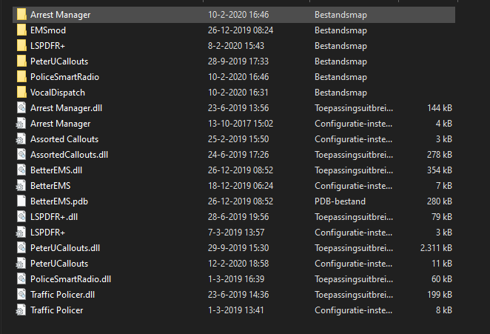Click the Assorted Callouts config file icon
This screenshot has height=334, width=490.
tap(21, 139)
